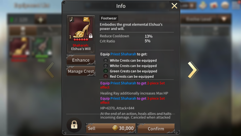Confirm the item info dialog
Viewport: 241px width, 136px height.
coord(156,128)
